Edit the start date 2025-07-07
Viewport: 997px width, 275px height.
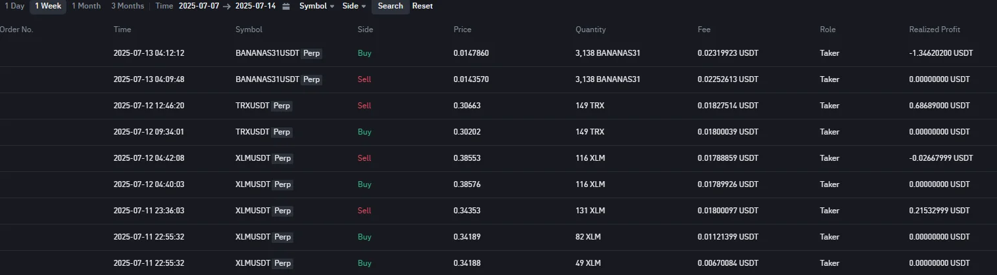point(199,6)
